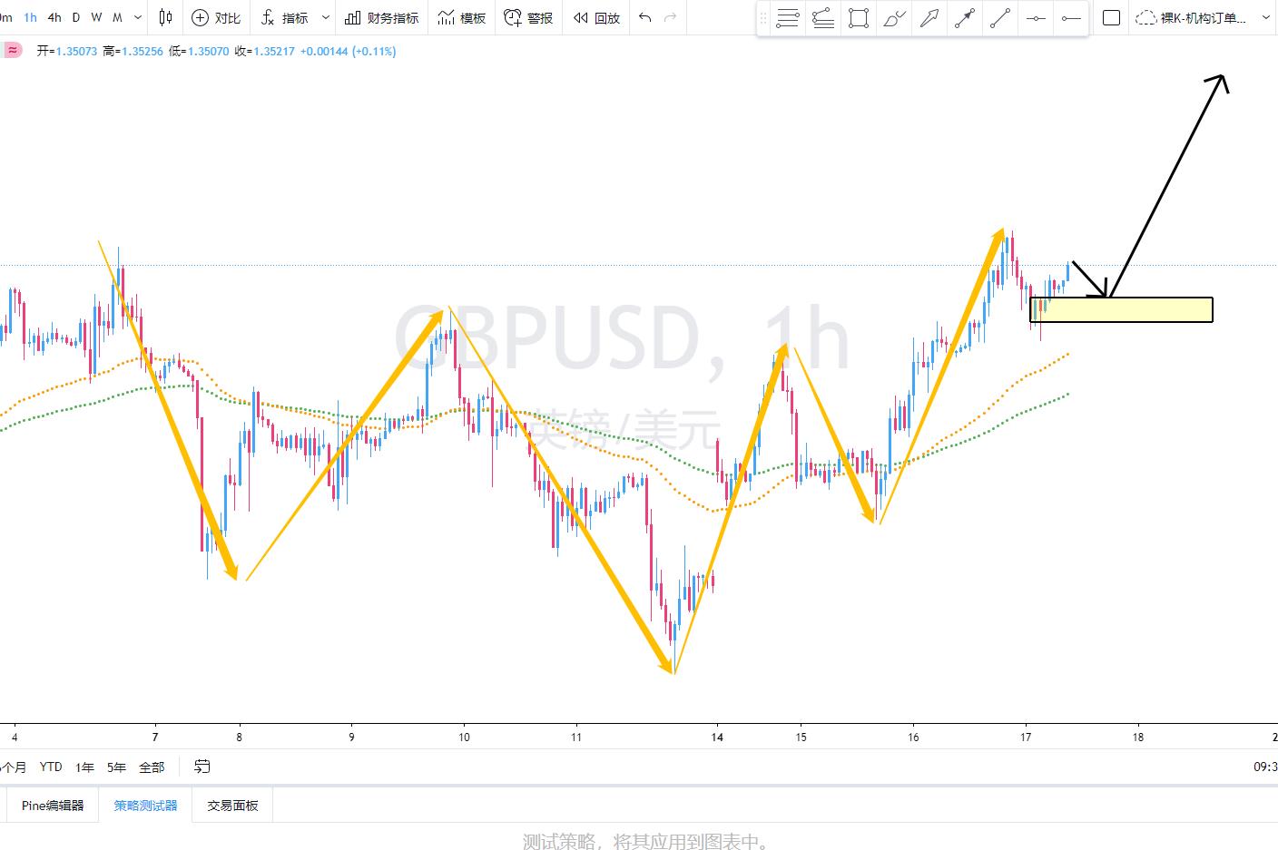Expand the indicators favorites chevron
Screen dimensions: 1278x850
[x=326, y=17]
